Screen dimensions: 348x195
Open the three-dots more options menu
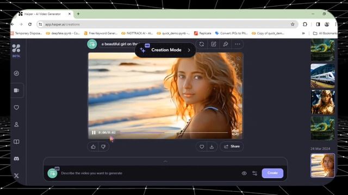[238, 44]
